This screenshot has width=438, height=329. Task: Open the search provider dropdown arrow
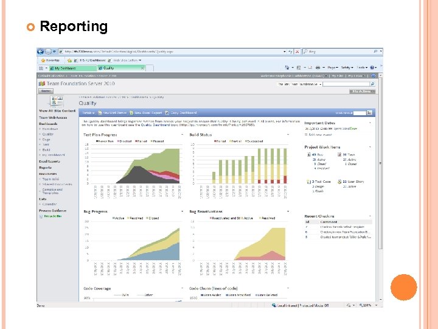pyautogui.click(x=381, y=51)
